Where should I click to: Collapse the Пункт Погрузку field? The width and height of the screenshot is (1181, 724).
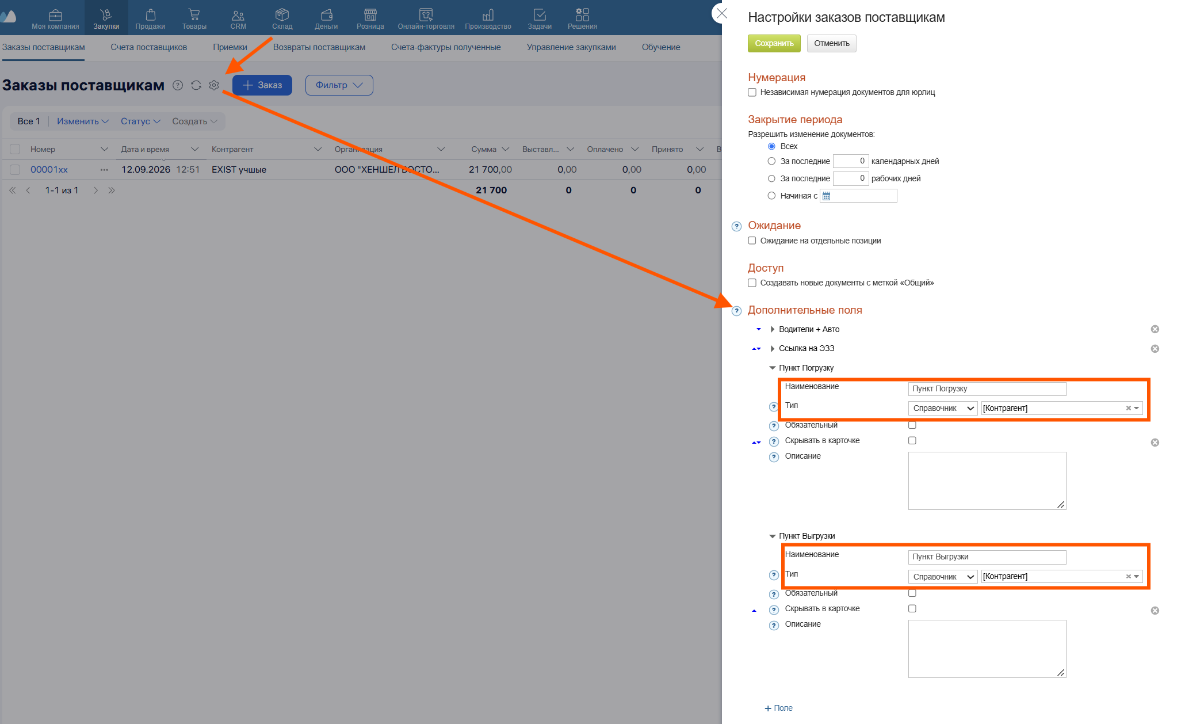pyautogui.click(x=772, y=368)
